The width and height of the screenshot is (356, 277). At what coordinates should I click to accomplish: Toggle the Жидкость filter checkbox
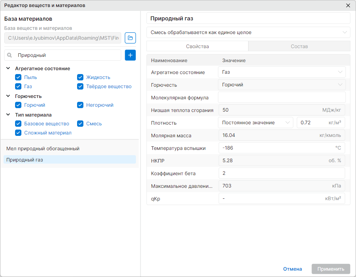[80, 77]
